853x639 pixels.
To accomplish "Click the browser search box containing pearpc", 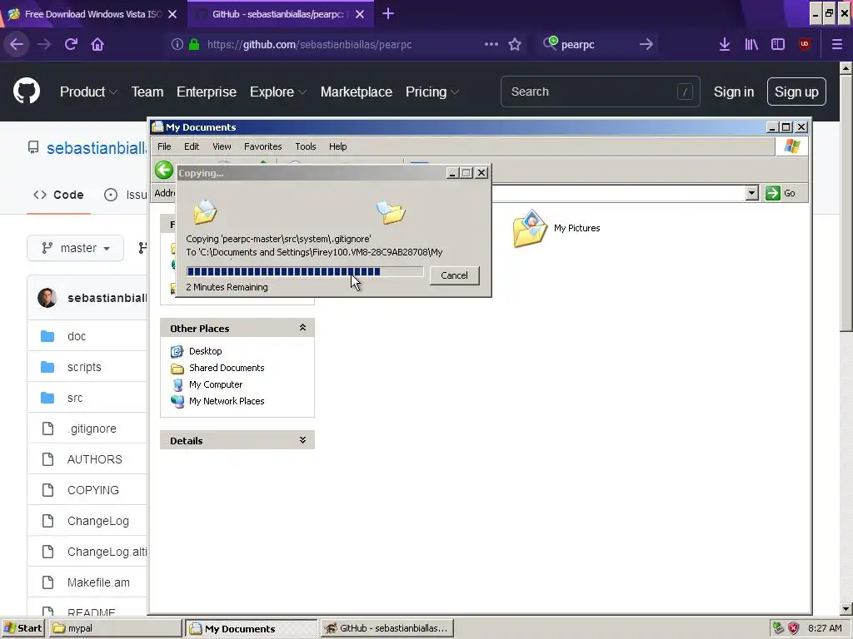I will pyautogui.click(x=596, y=45).
